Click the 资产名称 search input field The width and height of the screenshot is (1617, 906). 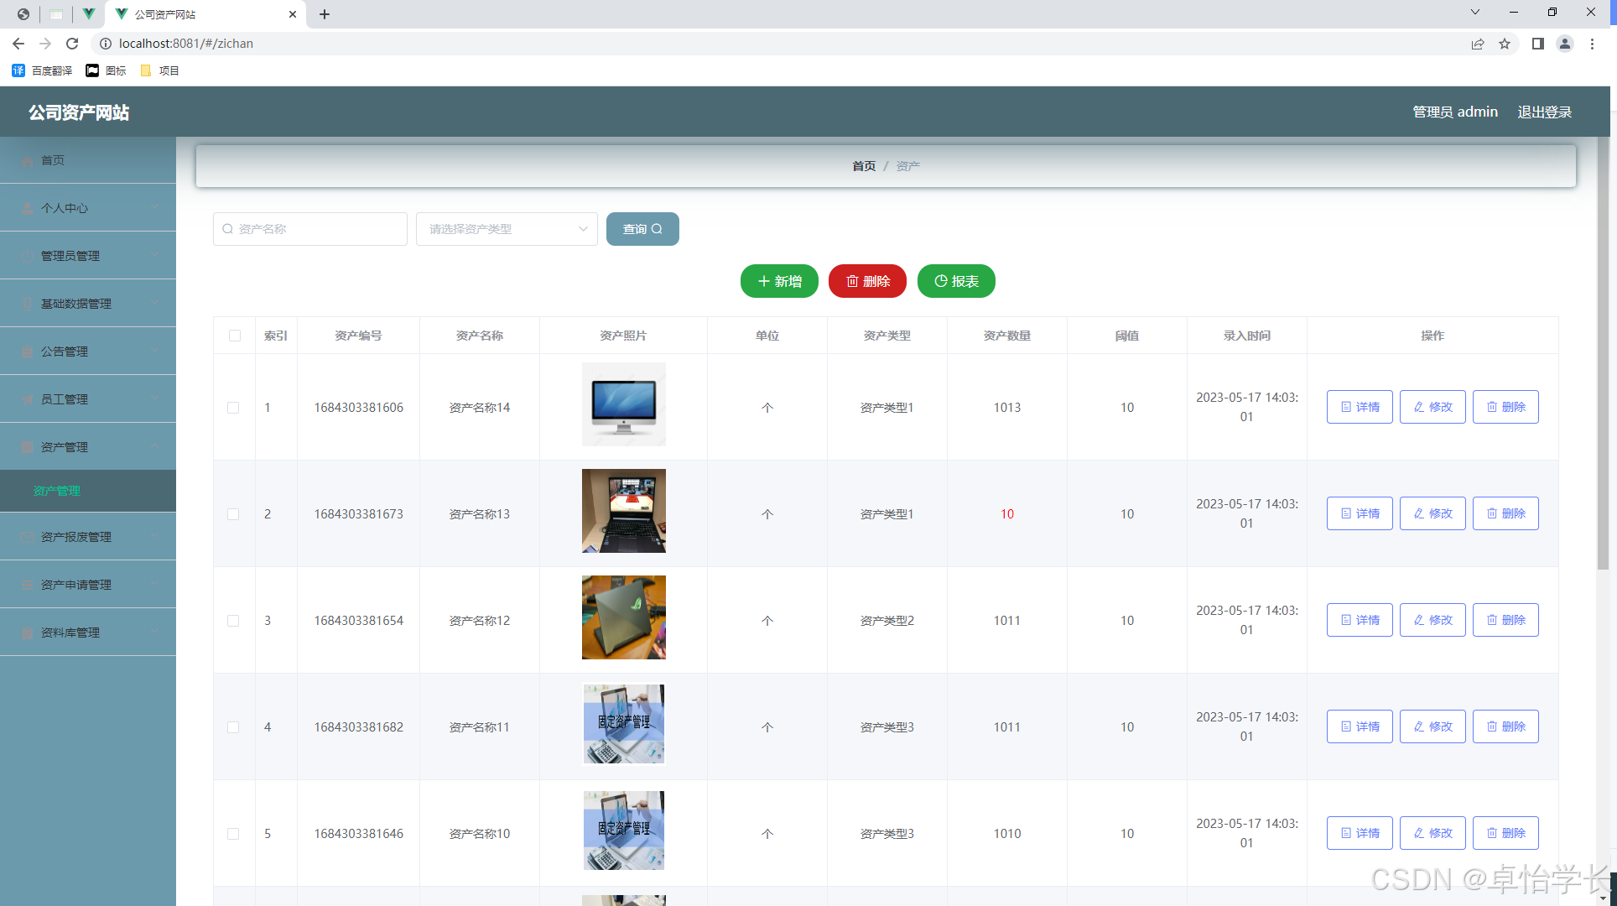(x=310, y=229)
